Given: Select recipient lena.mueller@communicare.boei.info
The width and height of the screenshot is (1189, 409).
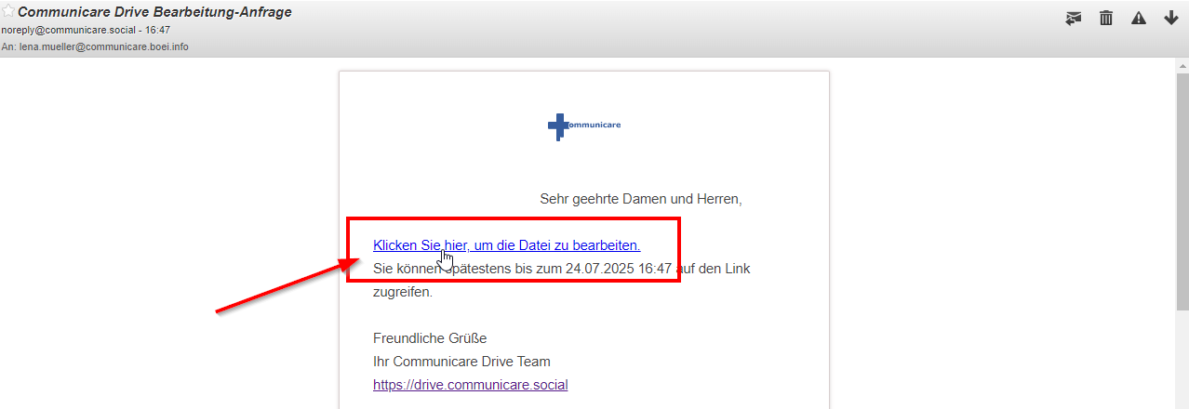Looking at the screenshot, I should point(103,46).
